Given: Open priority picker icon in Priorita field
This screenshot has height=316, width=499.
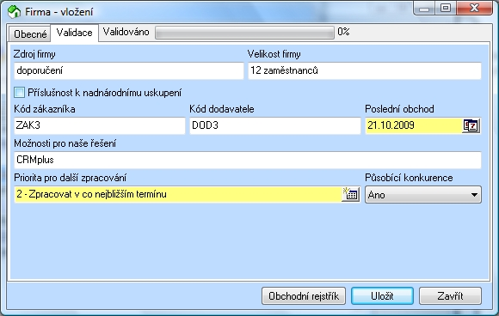Looking at the screenshot, I should pyautogui.click(x=351, y=194).
